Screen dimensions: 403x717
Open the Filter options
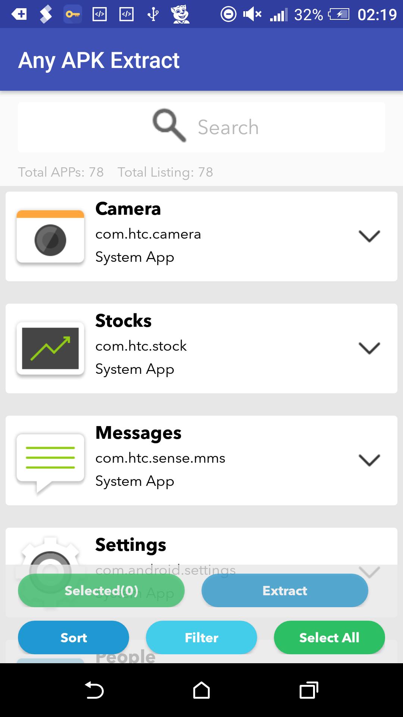pos(201,637)
